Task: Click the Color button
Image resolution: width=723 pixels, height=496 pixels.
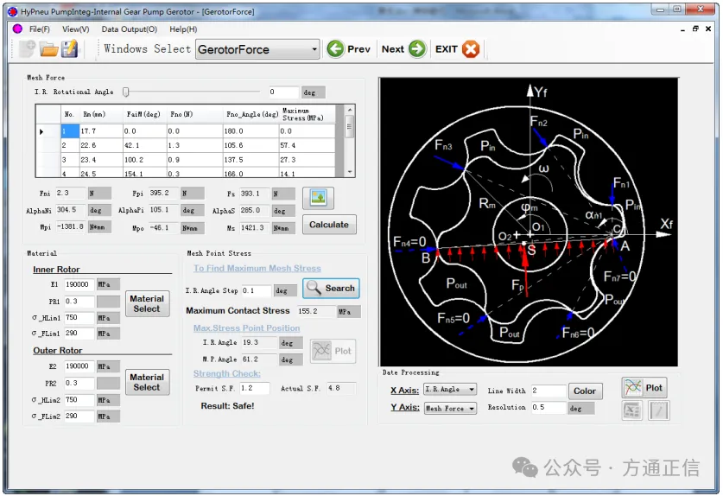Action: coord(585,391)
